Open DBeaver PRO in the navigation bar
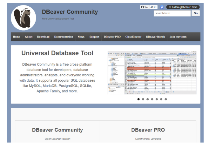Viewport: 209px width, 148px height. point(111,37)
